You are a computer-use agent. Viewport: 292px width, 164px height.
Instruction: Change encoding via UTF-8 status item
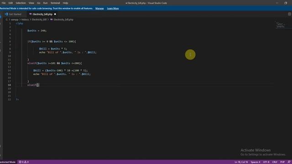click(266, 162)
